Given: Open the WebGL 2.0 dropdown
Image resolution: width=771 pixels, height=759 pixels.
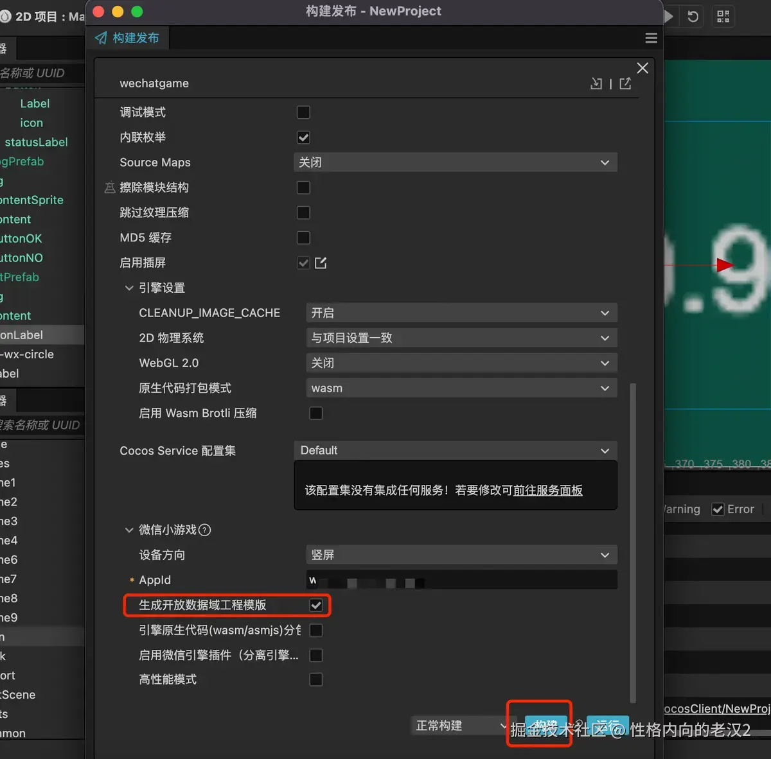Looking at the screenshot, I should tap(462, 363).
